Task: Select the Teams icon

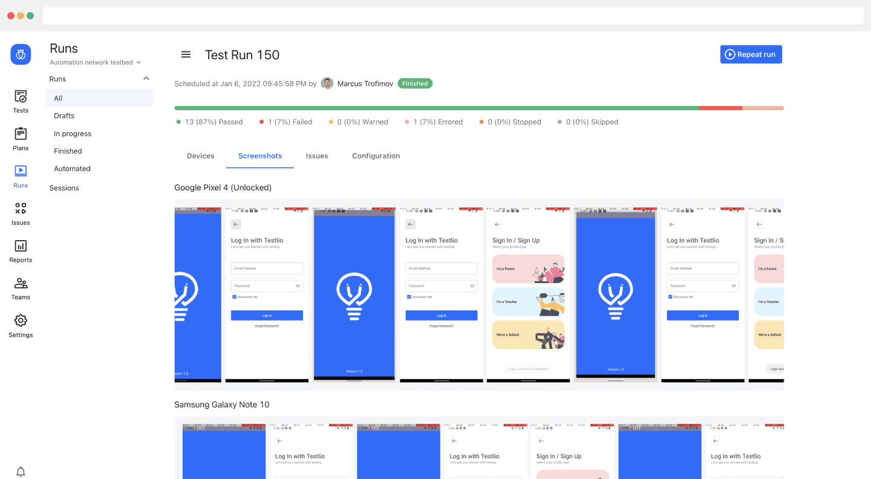Action: click(21, 287)
